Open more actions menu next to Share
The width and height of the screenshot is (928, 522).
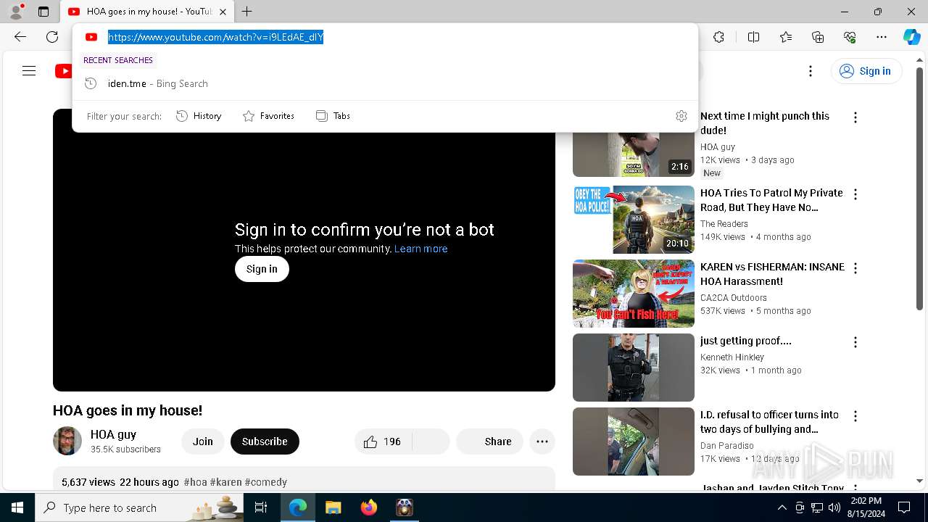point(542,442)
